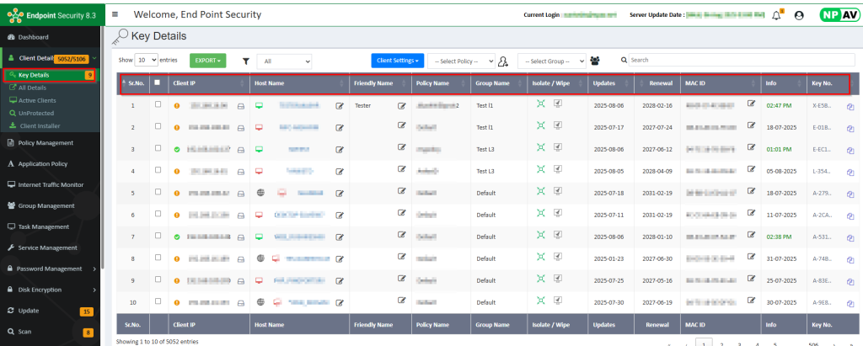Tick the checkbox for row 5
Viewport: 863px width, 346px height.
tap(158, 193)
